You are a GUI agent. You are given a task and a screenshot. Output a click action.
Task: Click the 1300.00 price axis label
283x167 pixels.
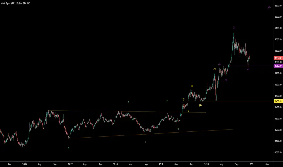point(278,119)
